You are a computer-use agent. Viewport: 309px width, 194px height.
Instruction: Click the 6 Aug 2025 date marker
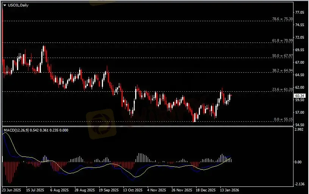coord(59,189)
